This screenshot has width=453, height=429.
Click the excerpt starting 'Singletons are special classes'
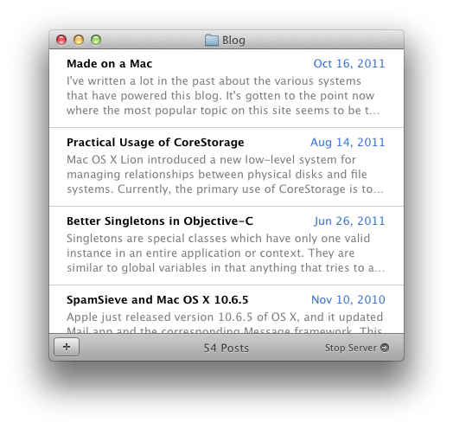[226, 253]
